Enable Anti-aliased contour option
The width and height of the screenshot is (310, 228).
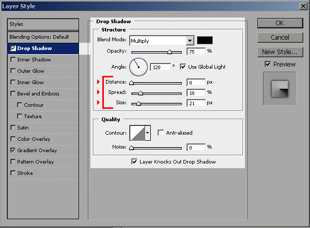[161, 133]
